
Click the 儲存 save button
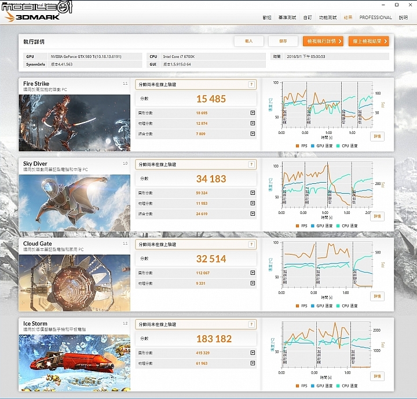tap(283, 41)
